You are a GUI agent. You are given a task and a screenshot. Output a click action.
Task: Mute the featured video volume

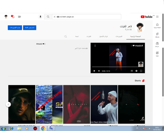99,71
